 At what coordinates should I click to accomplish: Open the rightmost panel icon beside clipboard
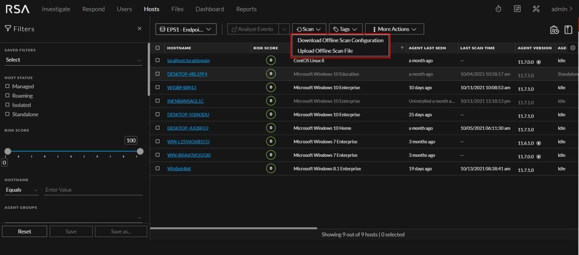(x=569, y=30)
